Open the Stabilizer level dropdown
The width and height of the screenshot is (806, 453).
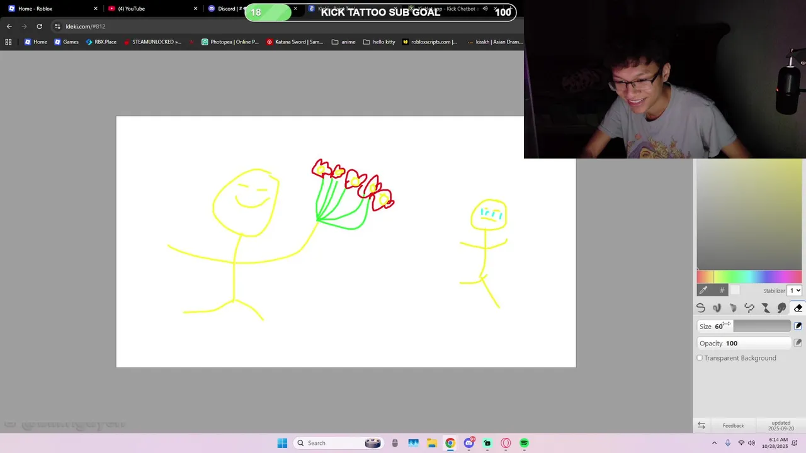pos(795,291)
